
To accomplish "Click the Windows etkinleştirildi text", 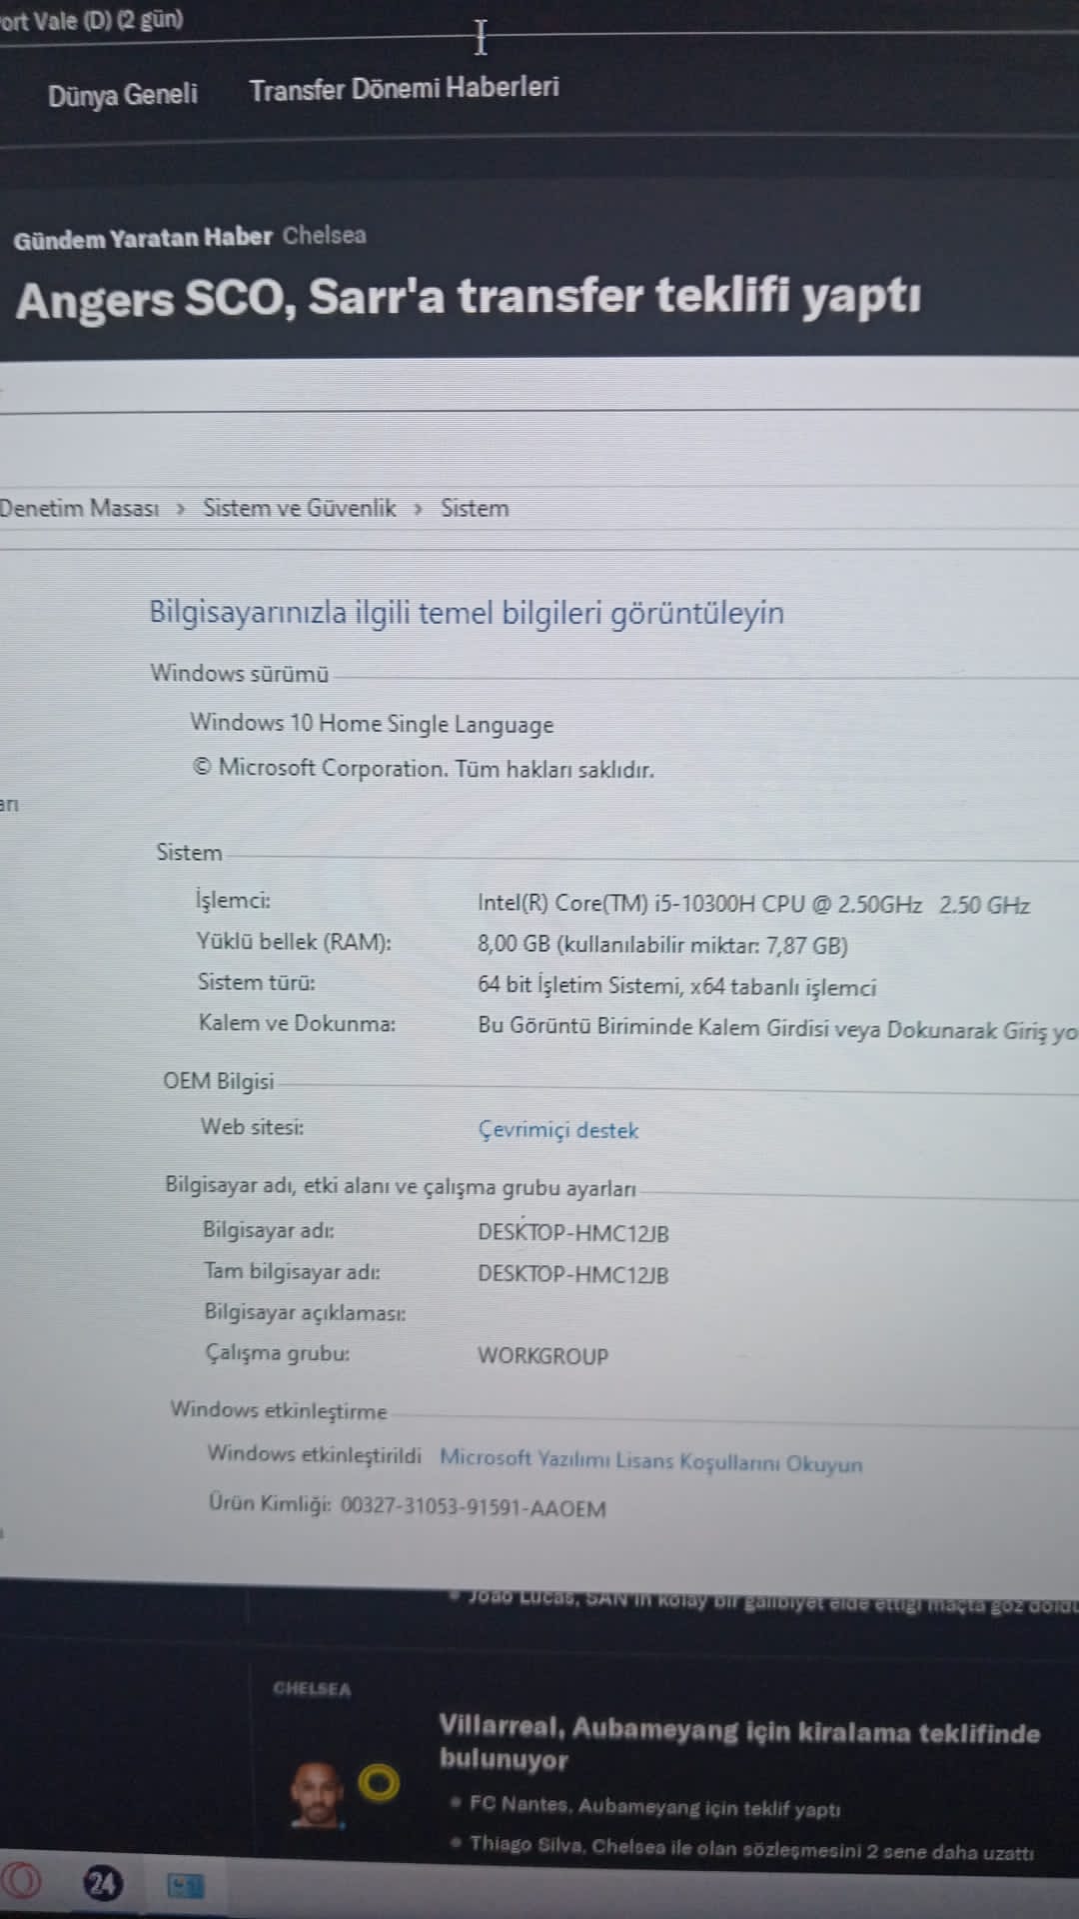I will [x=314, y=1454].
